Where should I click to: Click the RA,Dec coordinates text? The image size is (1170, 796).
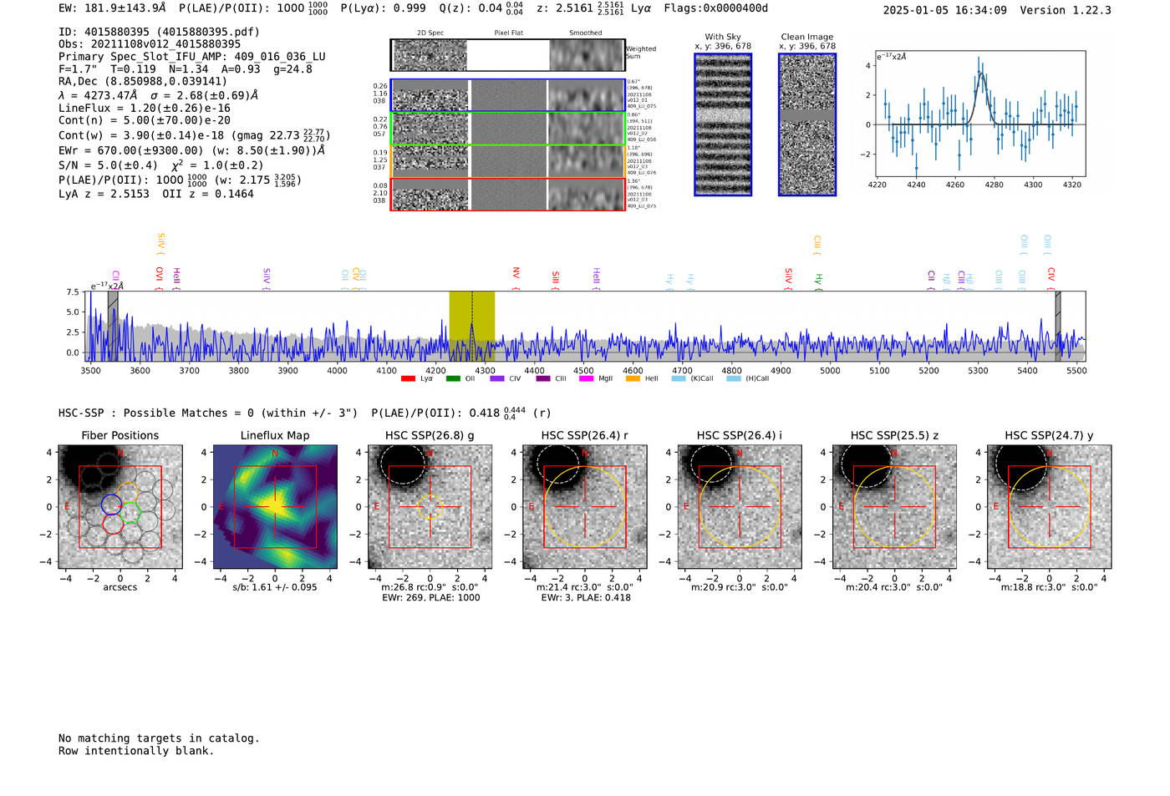pyautogui.click(x=143, y=81)
